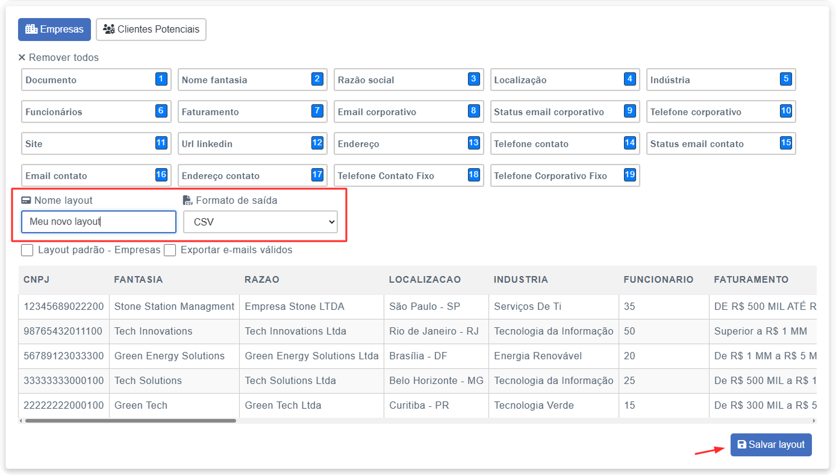836x475 pixels.
Task: Select the Url linkedin field chip
Action: 252,143
